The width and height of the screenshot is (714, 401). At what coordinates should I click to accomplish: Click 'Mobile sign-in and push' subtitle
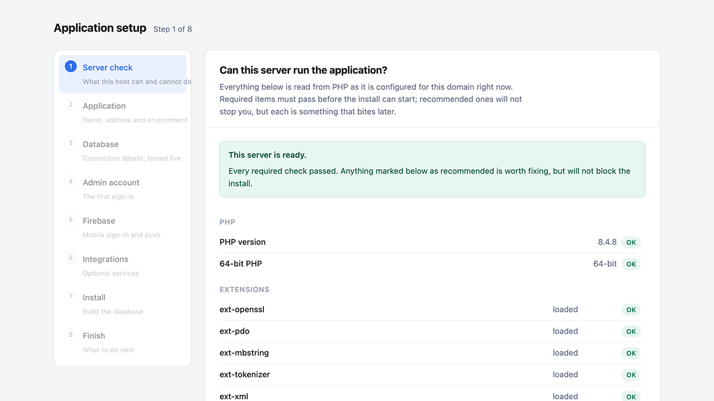(x=122, y=235)
